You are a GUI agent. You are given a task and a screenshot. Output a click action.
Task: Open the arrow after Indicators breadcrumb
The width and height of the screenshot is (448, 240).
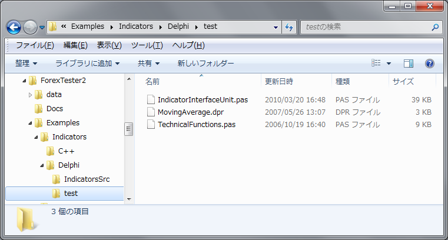161,27
